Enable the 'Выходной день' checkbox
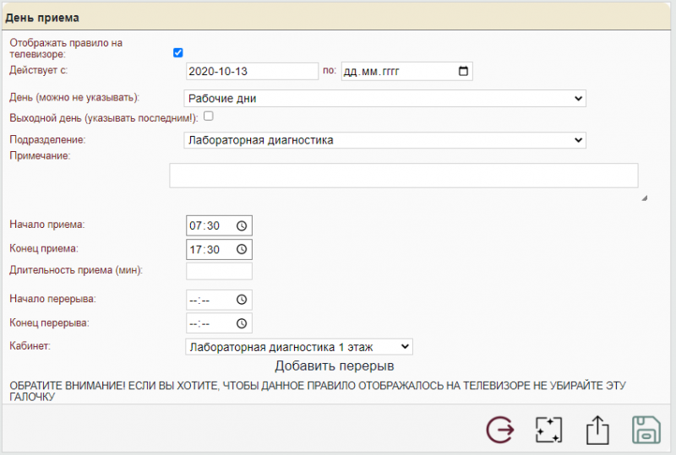Image resolution: width=676 pixels, height=455 pixels. pyautogui.click(x=208, y=116)
